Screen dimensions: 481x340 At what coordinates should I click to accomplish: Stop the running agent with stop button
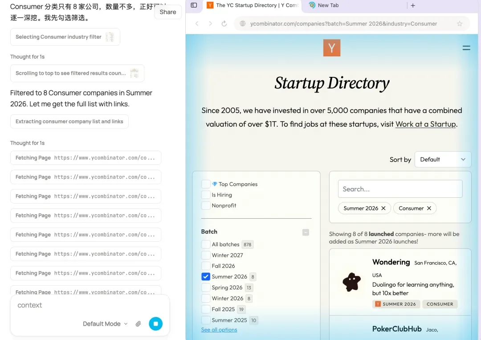click(155, 324)
